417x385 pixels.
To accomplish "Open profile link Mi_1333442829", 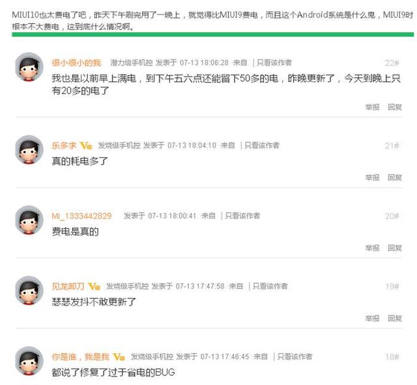I will [x=81, y=216].
